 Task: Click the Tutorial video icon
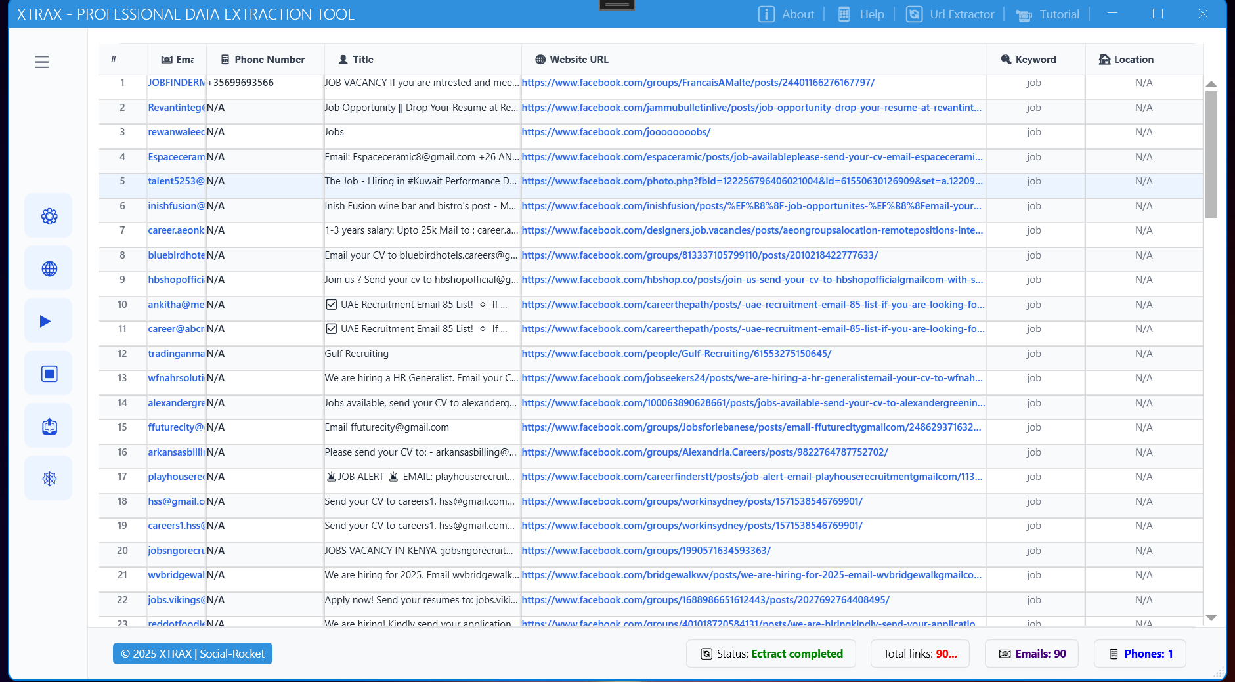(x=1024, y=14)
